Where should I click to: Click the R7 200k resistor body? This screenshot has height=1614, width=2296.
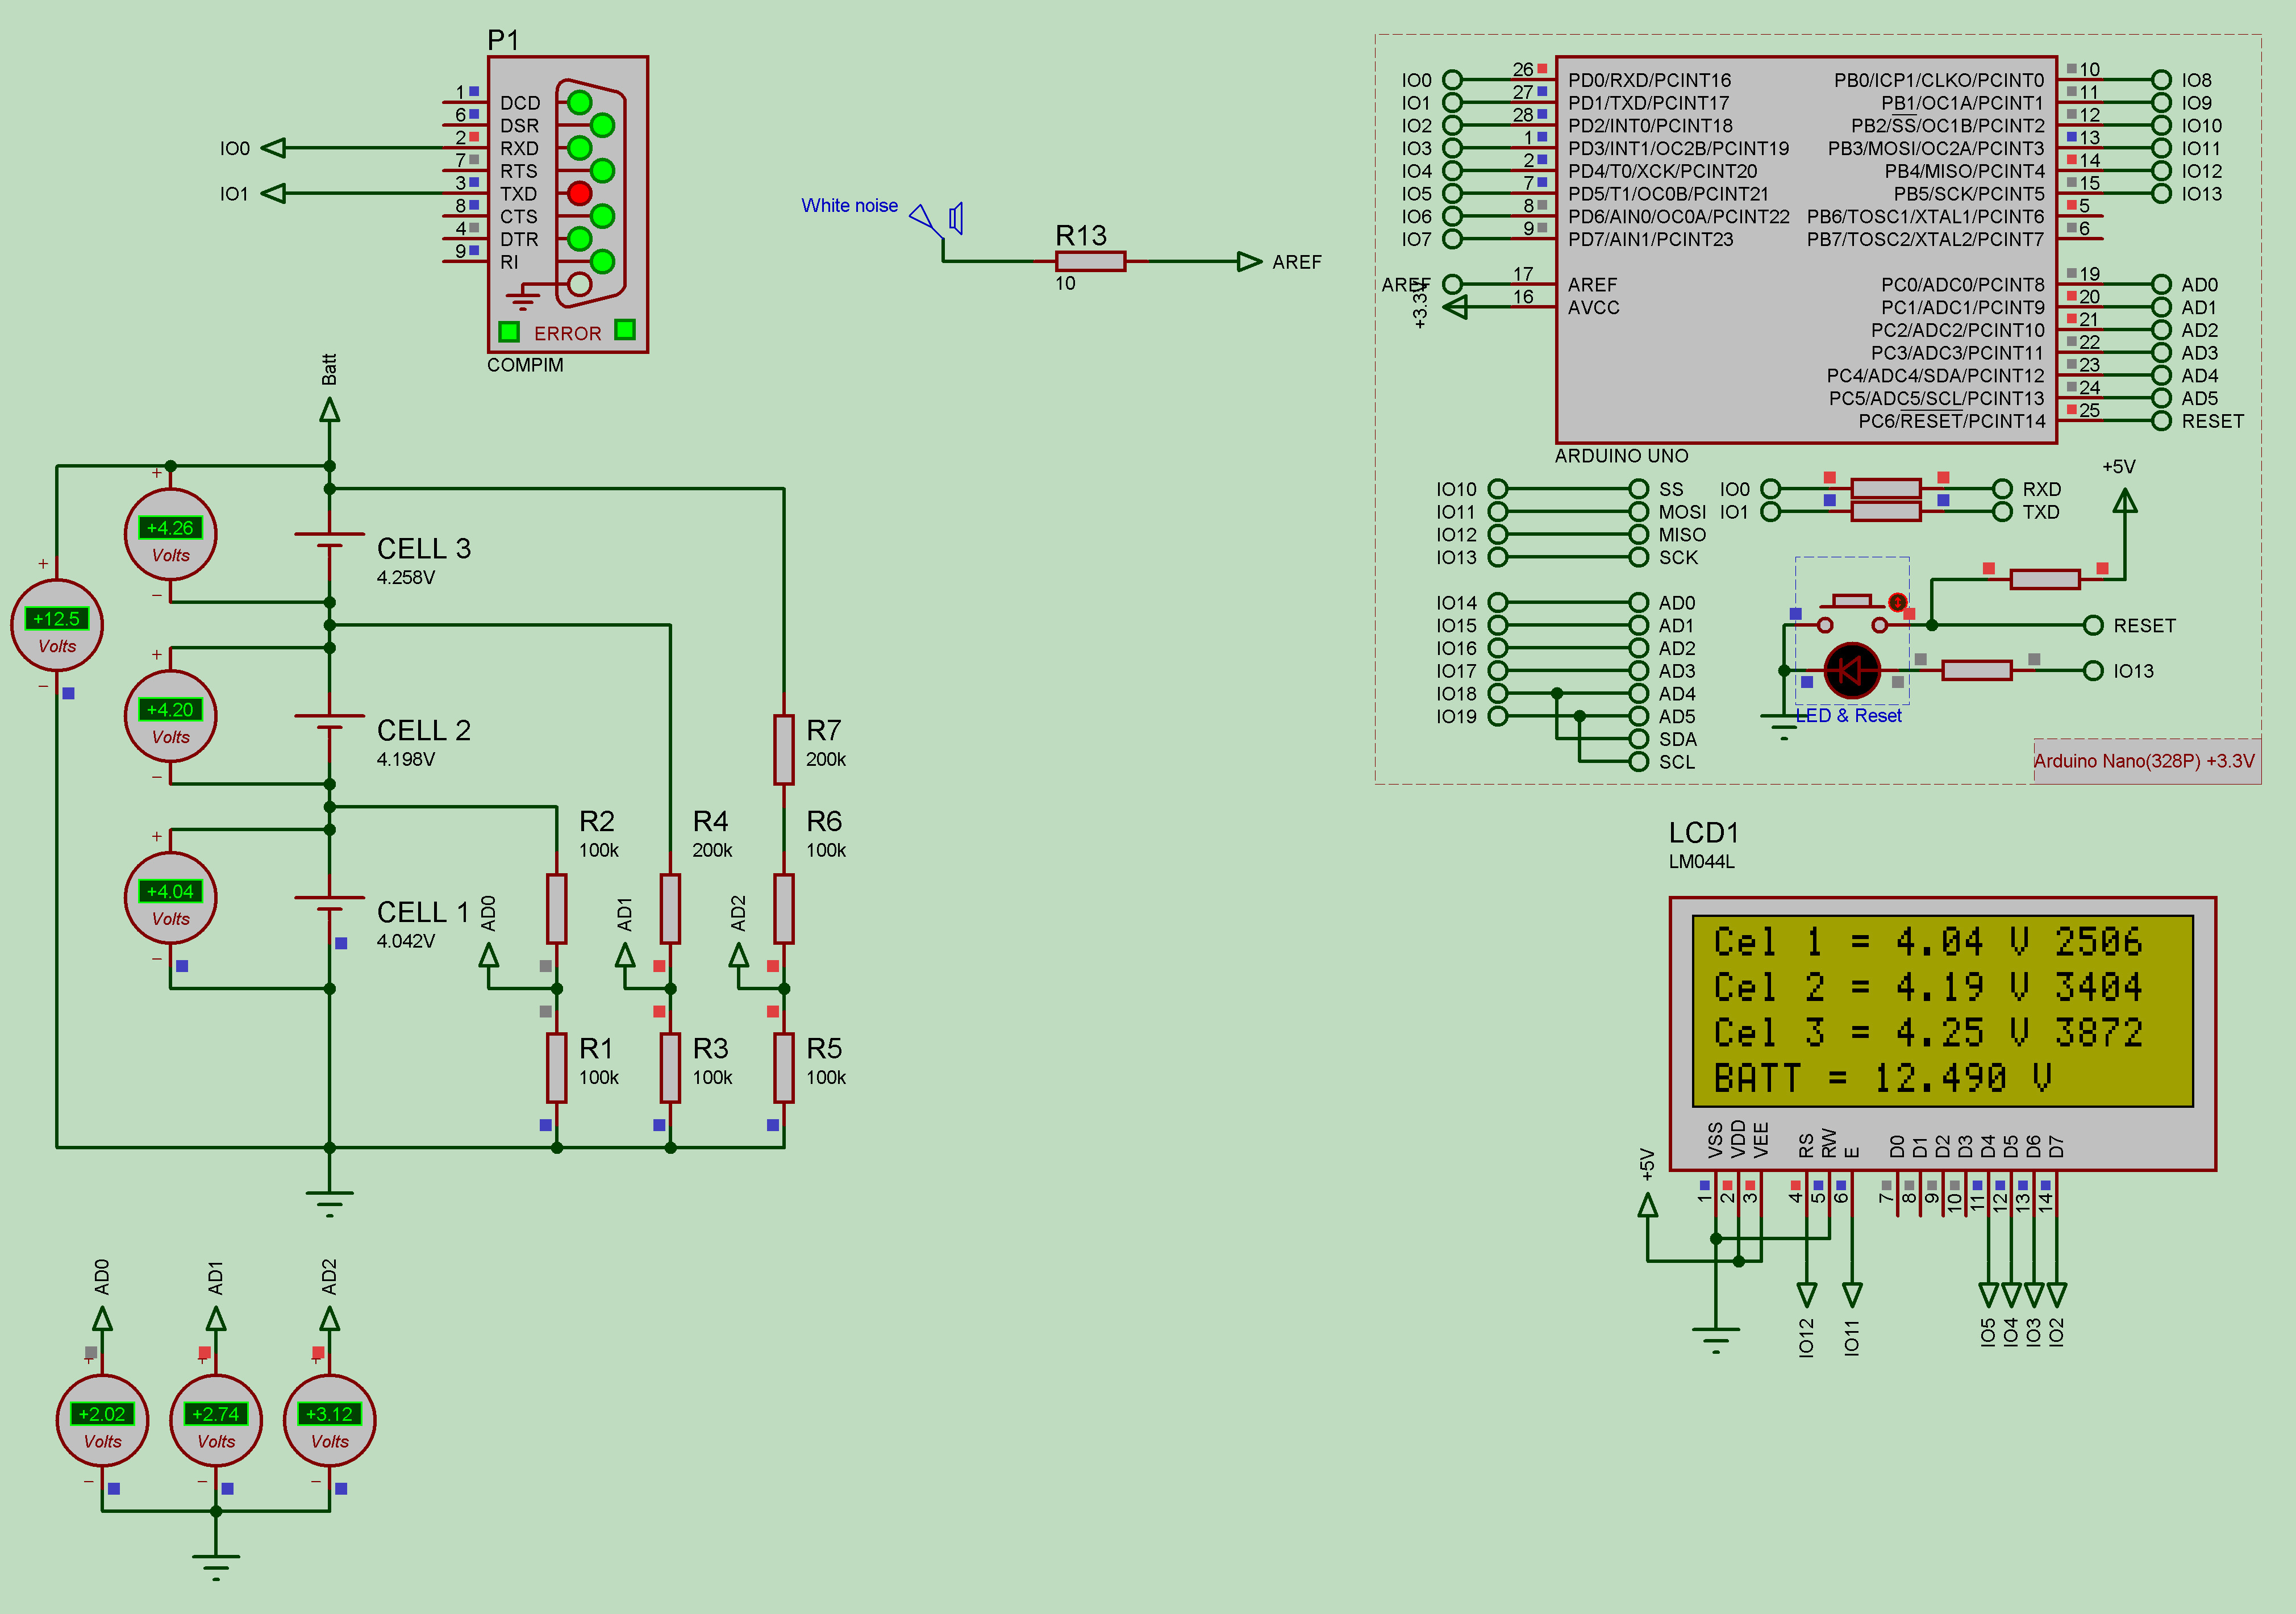pos(783,749)
